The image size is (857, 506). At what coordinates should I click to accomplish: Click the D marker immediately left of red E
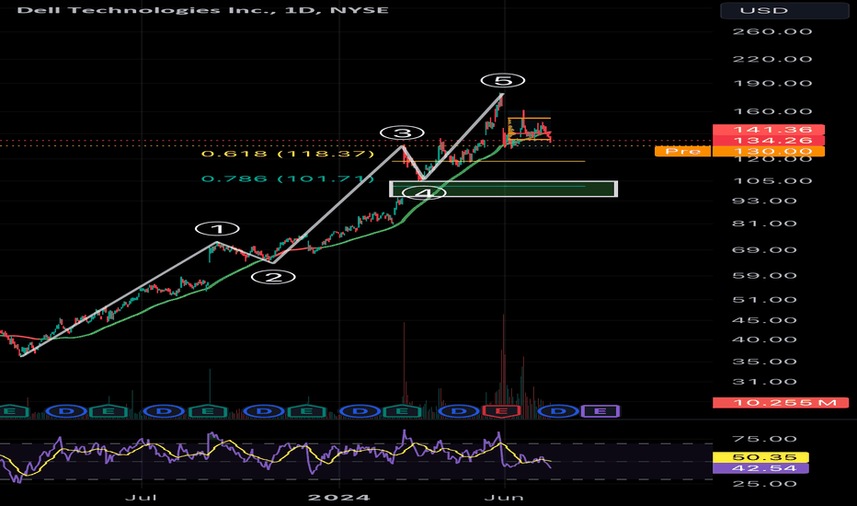(459, 411)
